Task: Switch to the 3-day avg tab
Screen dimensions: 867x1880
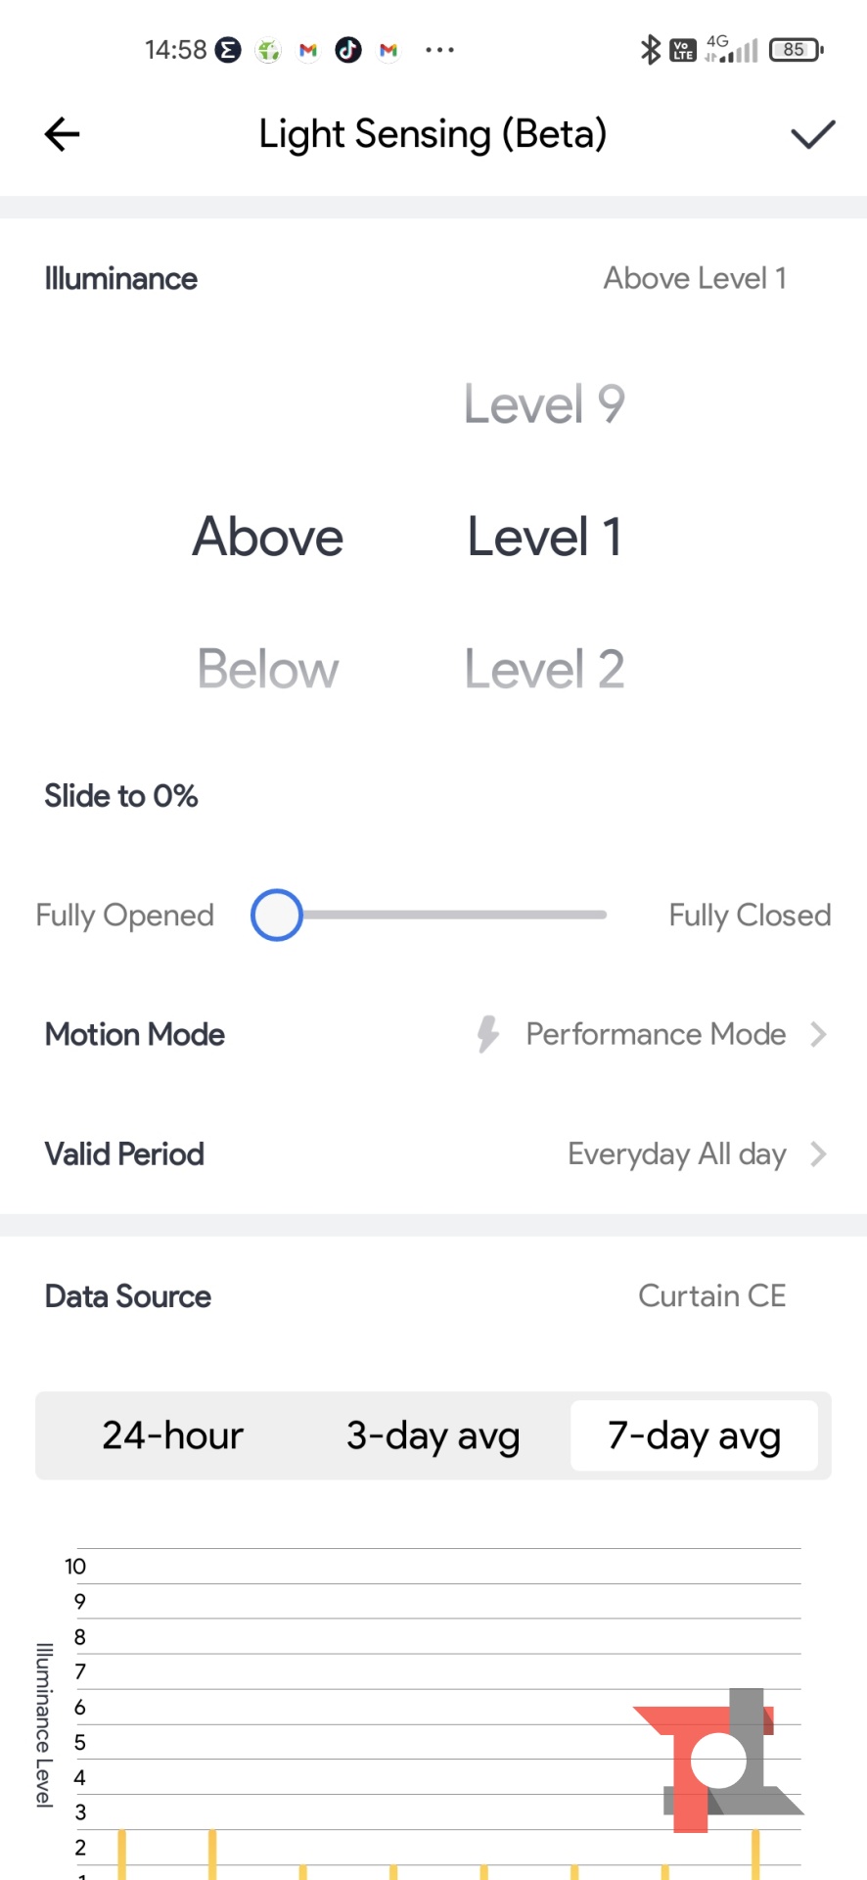Action: 433,1435
